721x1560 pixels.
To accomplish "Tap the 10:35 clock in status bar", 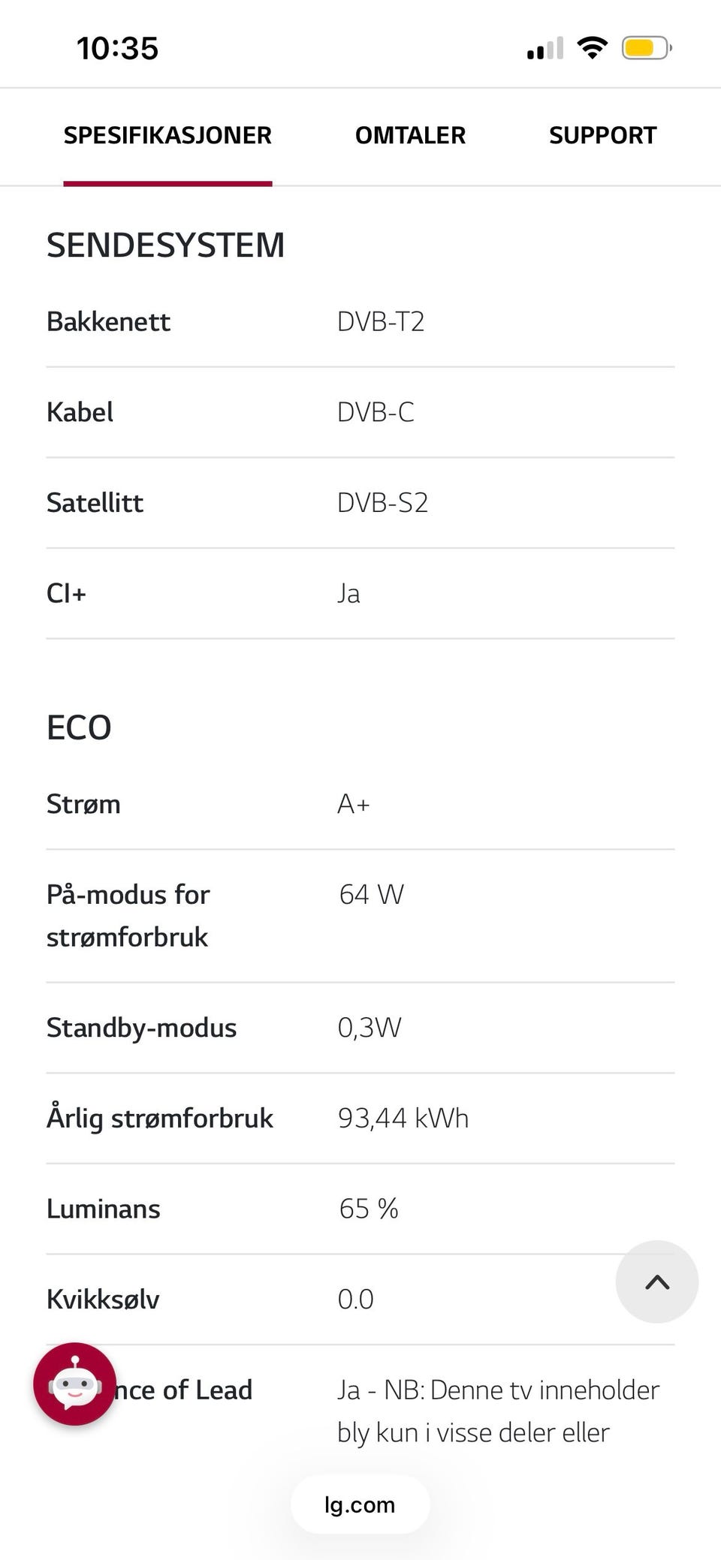I will click(117, 49).
